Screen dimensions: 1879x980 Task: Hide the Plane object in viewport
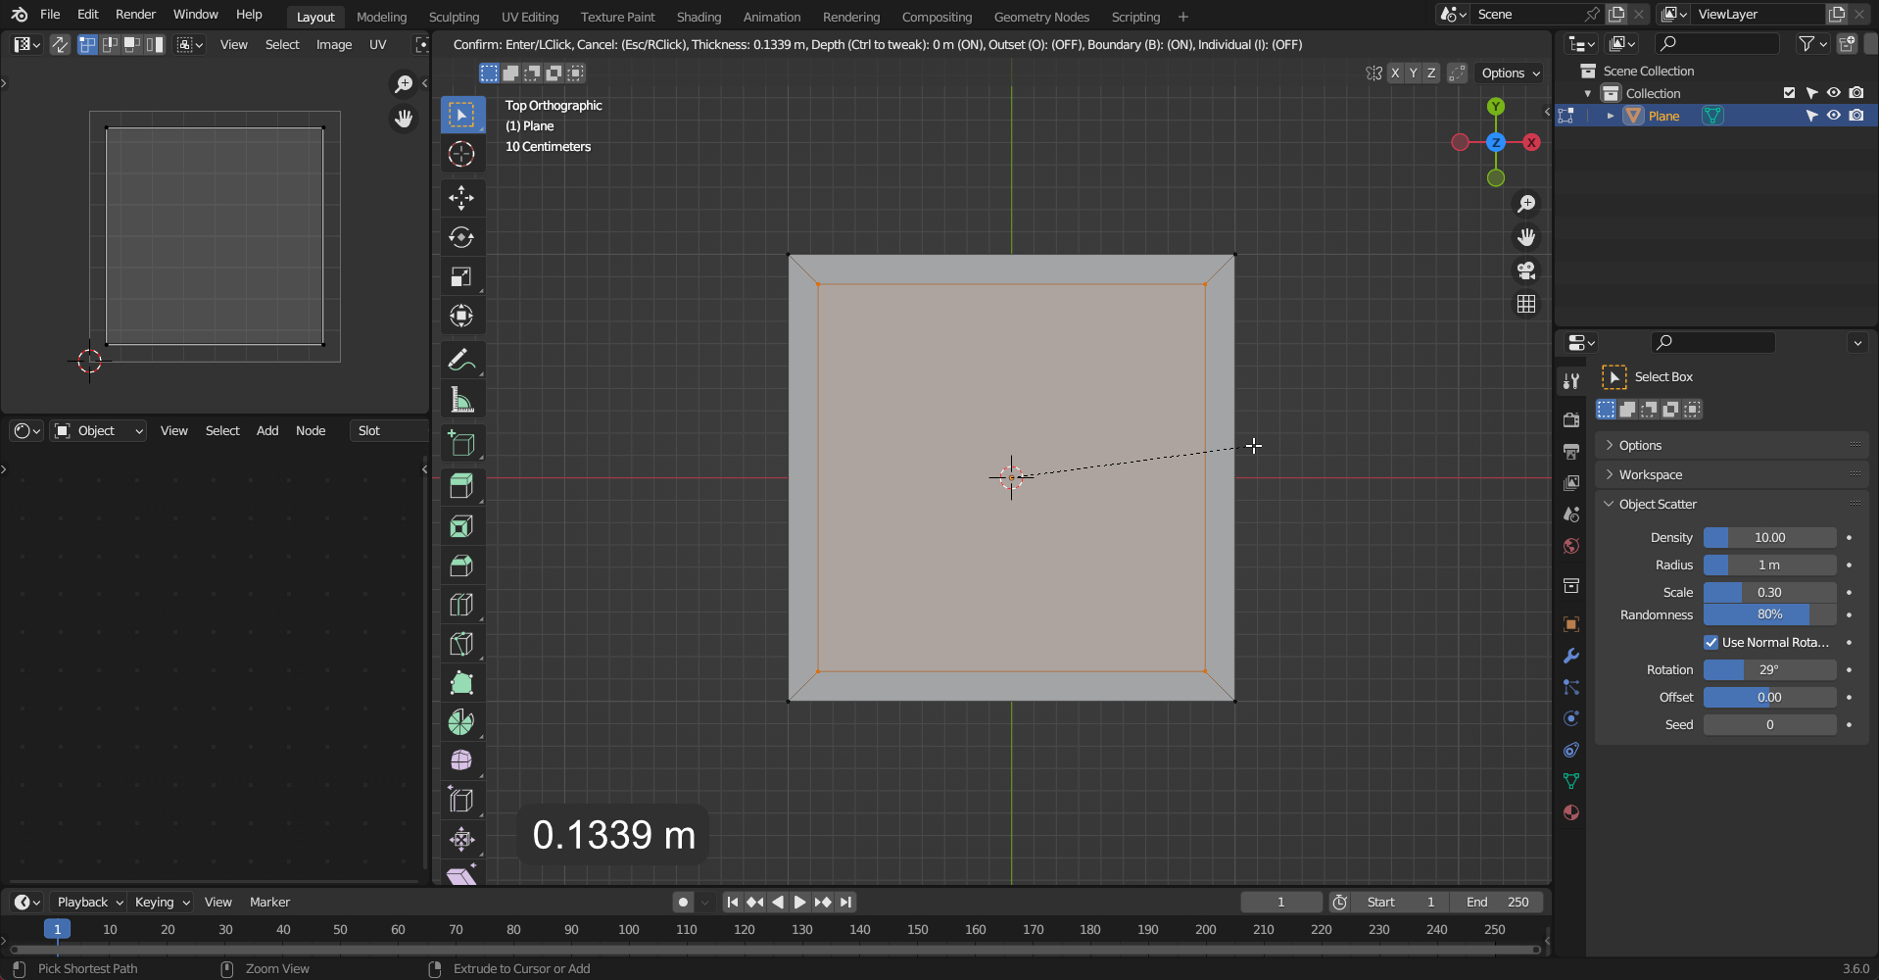click(x=1834, y=116)
